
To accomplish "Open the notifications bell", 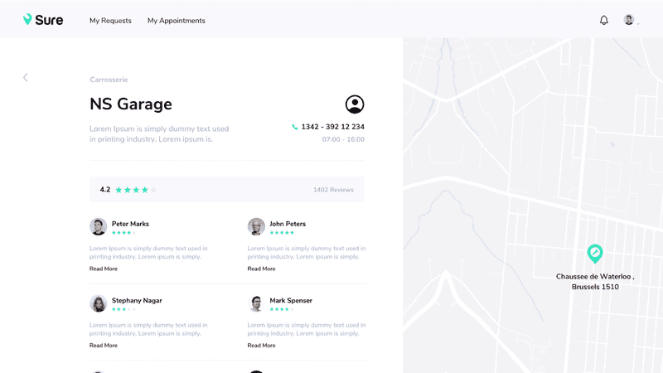I will click(604, 20).
